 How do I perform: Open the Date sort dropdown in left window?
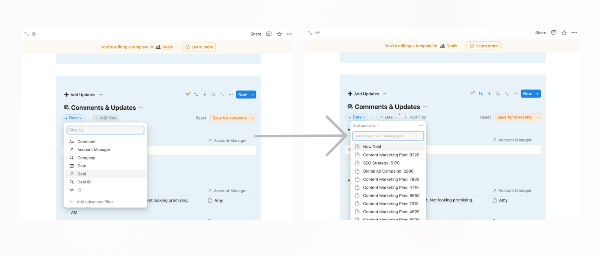[73, 118]
